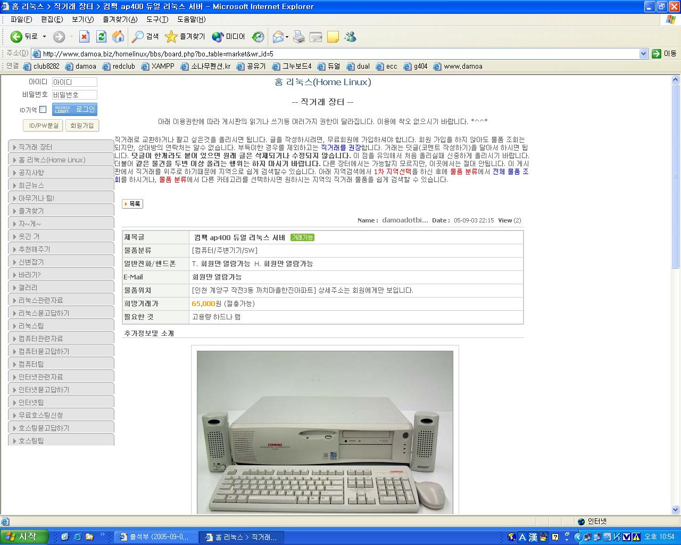Switch to the 출석부 (2005-09-0... taskbar window
The width and height of the screenshot is (681, 545).
coord(156,537)
